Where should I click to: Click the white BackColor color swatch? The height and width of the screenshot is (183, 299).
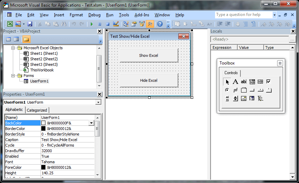43,123
